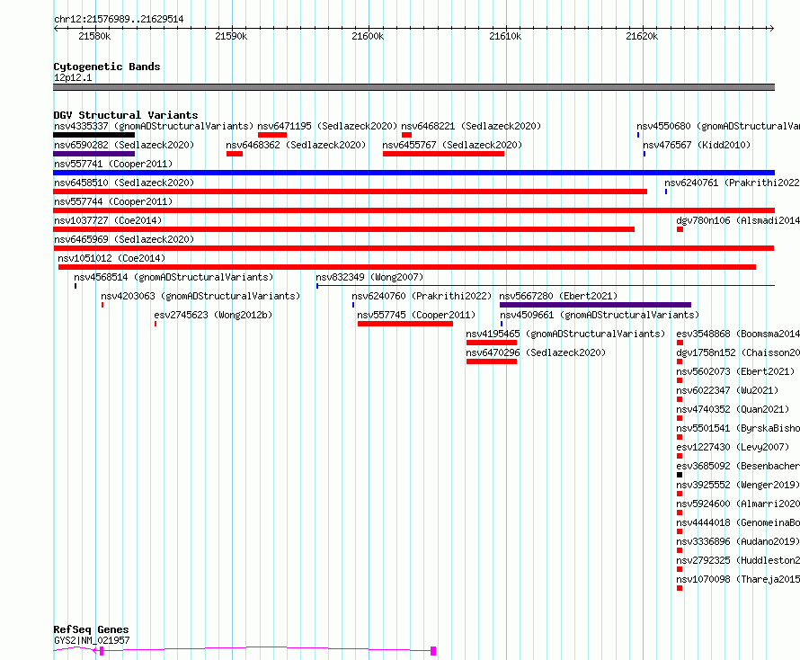Open nsv6240760 (Prakrithi2022) label
Viewport: 800px width, 660px height.
[422, 296]
